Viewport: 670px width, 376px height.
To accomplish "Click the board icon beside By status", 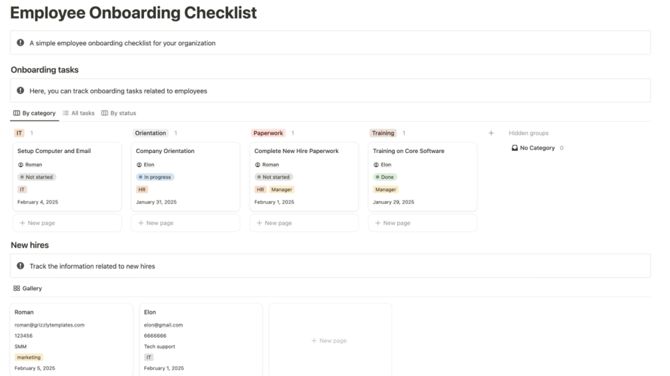I will pos(105,113).
